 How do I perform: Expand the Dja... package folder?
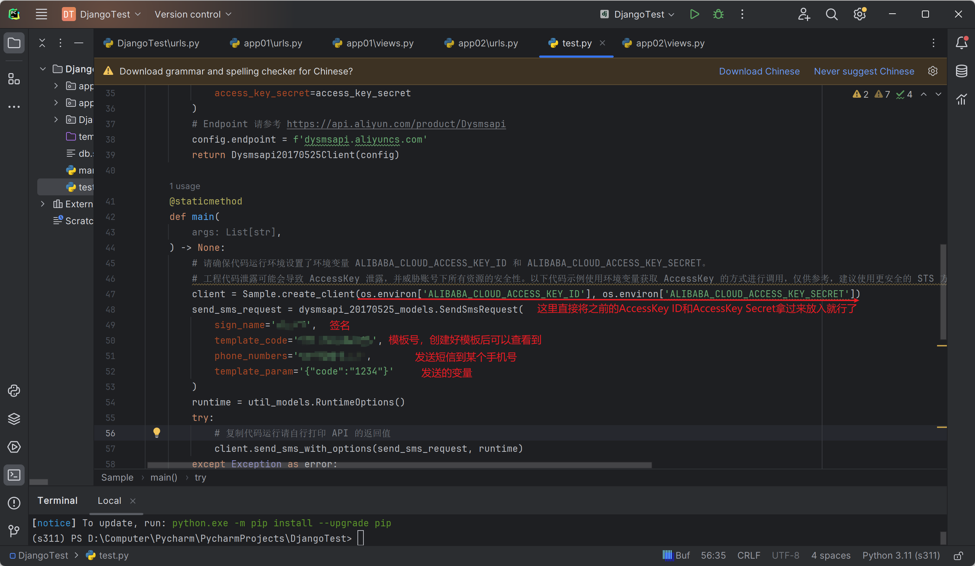(56, 119)
